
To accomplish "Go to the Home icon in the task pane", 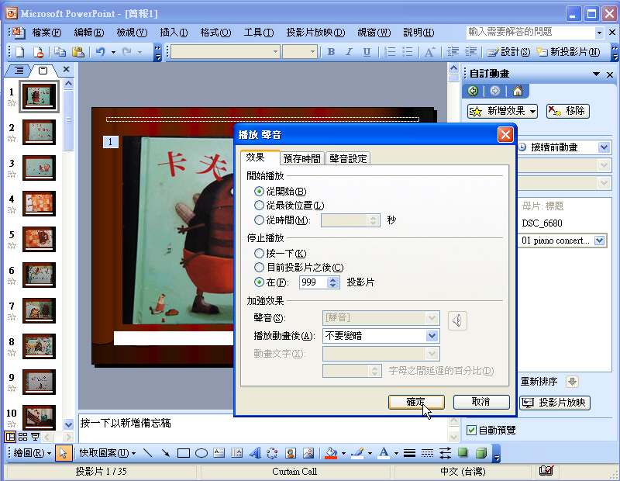I will [x=518, y=91].
